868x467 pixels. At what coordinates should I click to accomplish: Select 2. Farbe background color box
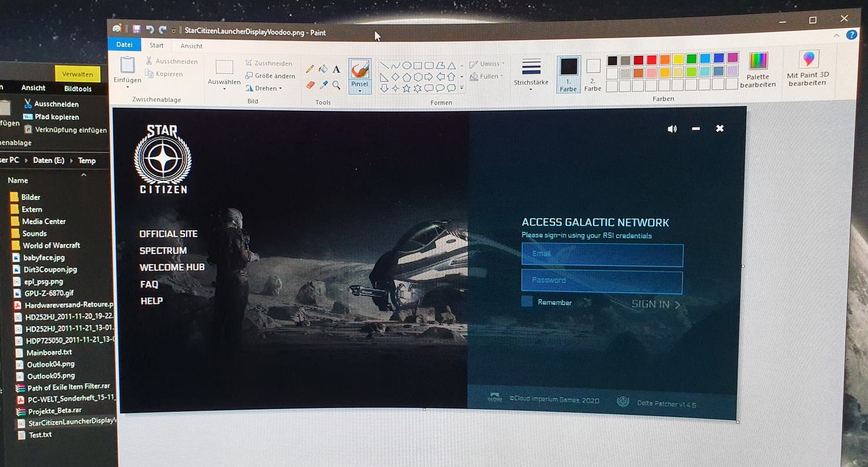point(593,75)
